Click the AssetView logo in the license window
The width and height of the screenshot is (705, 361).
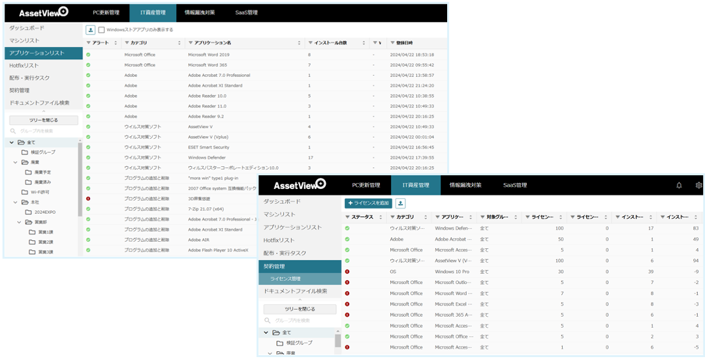300,184
